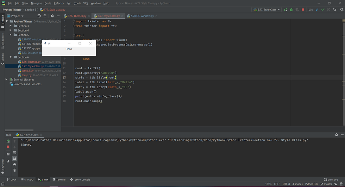Start debugging with the bug icon

click(x=291, y=10)
